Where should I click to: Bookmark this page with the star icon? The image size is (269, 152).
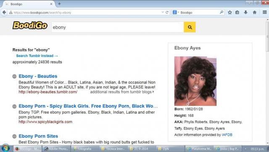(230, 12)
